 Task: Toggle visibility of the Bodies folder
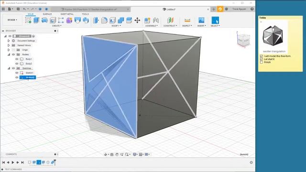point(13,54)
